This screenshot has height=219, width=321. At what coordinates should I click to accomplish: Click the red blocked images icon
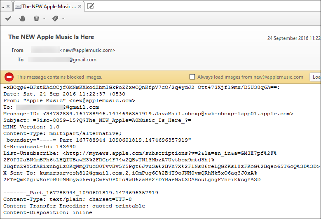pyautogui.click(x=9, y=77)
